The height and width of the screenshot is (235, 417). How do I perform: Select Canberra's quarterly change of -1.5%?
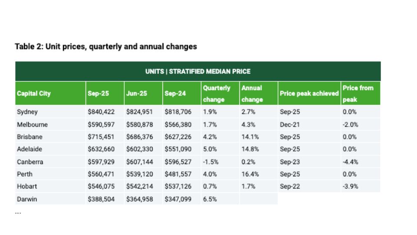pyautogui.click(x=211, y=162)
